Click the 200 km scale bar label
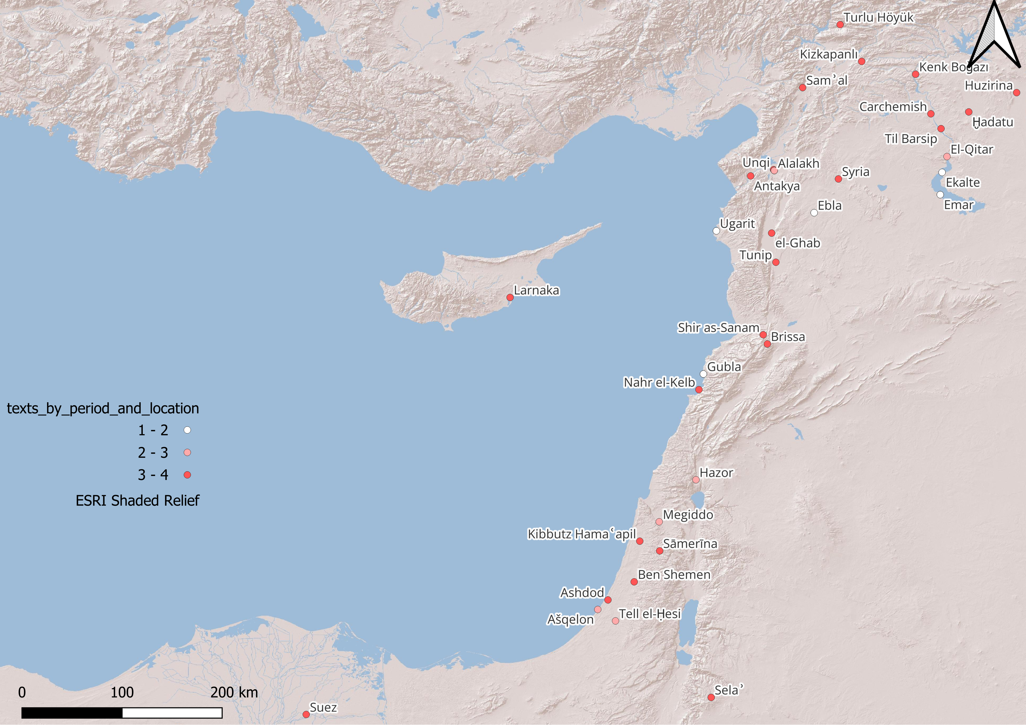Image resolution: width=1026 pixels, height=725 pixels. [x=234, y=693]
